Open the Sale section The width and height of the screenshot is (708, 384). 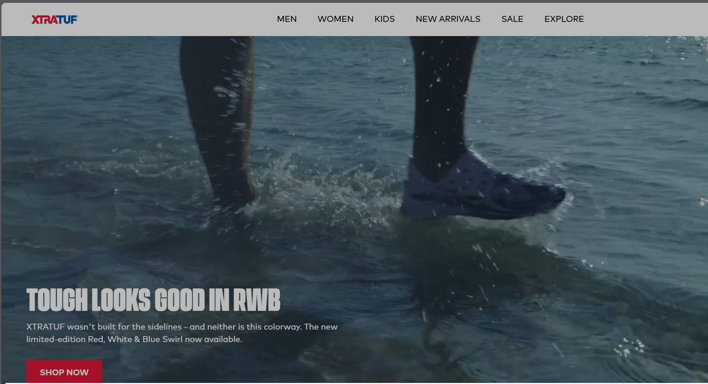(x=512, y=19)
